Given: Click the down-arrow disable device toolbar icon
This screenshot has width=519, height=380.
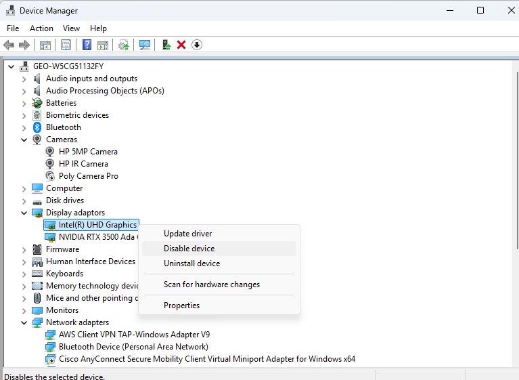Looking at the screenshot, I should point(197,45).
